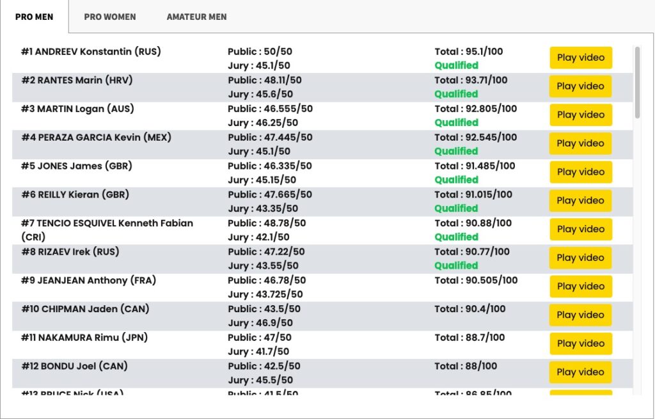Play JEANJEAN Anthony's video
This screenshot has height=419, width=655.
pyautogui.click(x=581, y=287)
